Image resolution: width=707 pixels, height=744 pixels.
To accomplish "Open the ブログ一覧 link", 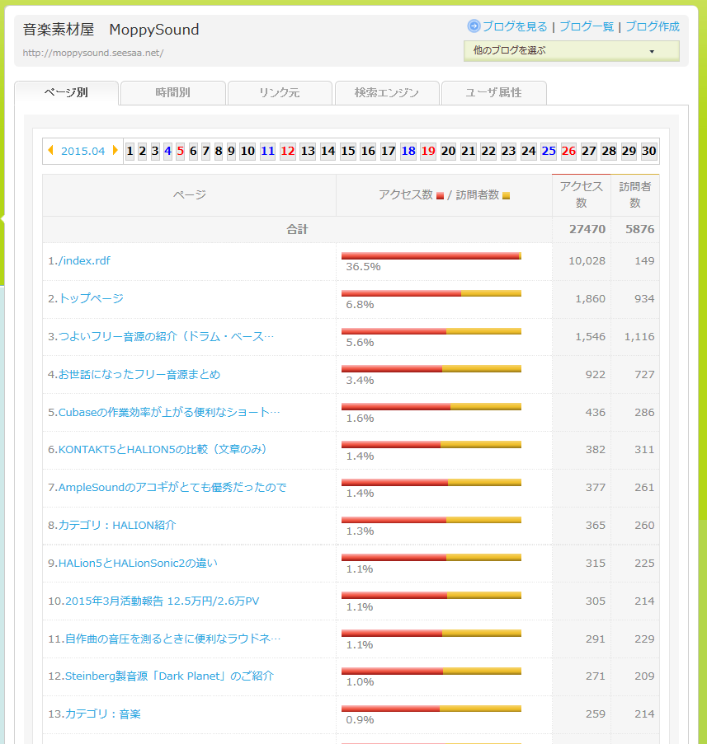I will (x=587, y=26).
